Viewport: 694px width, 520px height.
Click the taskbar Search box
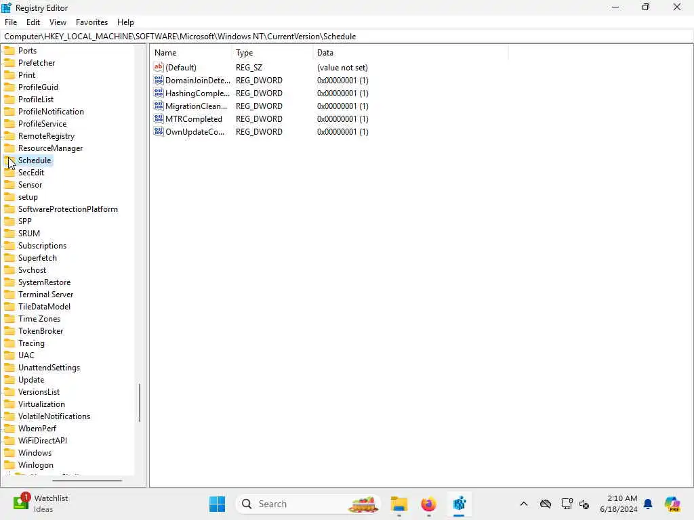[308, 504]
